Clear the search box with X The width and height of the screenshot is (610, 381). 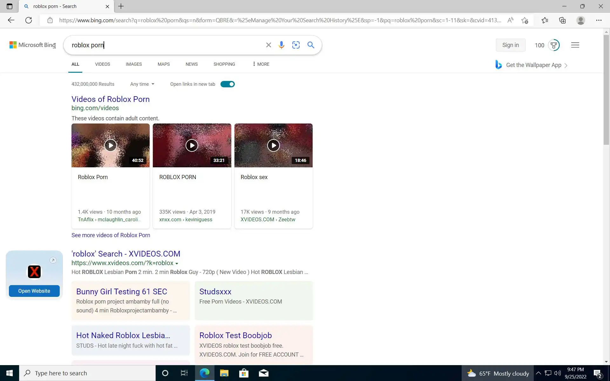(x=268, y=45)
